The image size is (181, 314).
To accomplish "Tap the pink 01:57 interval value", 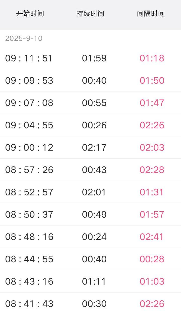I will [x=152, y=214].
